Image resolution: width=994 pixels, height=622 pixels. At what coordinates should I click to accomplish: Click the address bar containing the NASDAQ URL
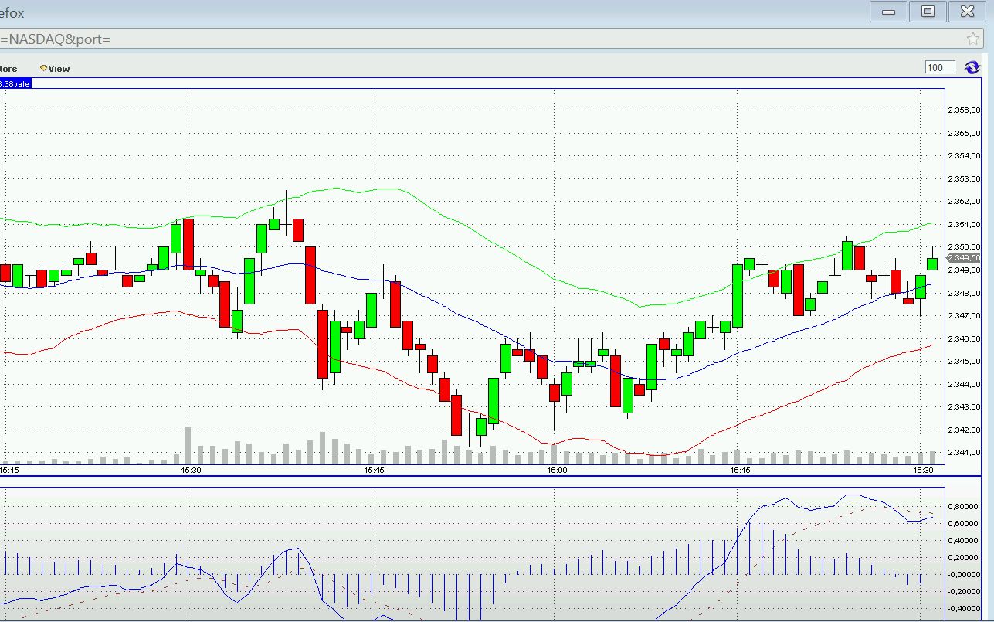coord(309,37)
